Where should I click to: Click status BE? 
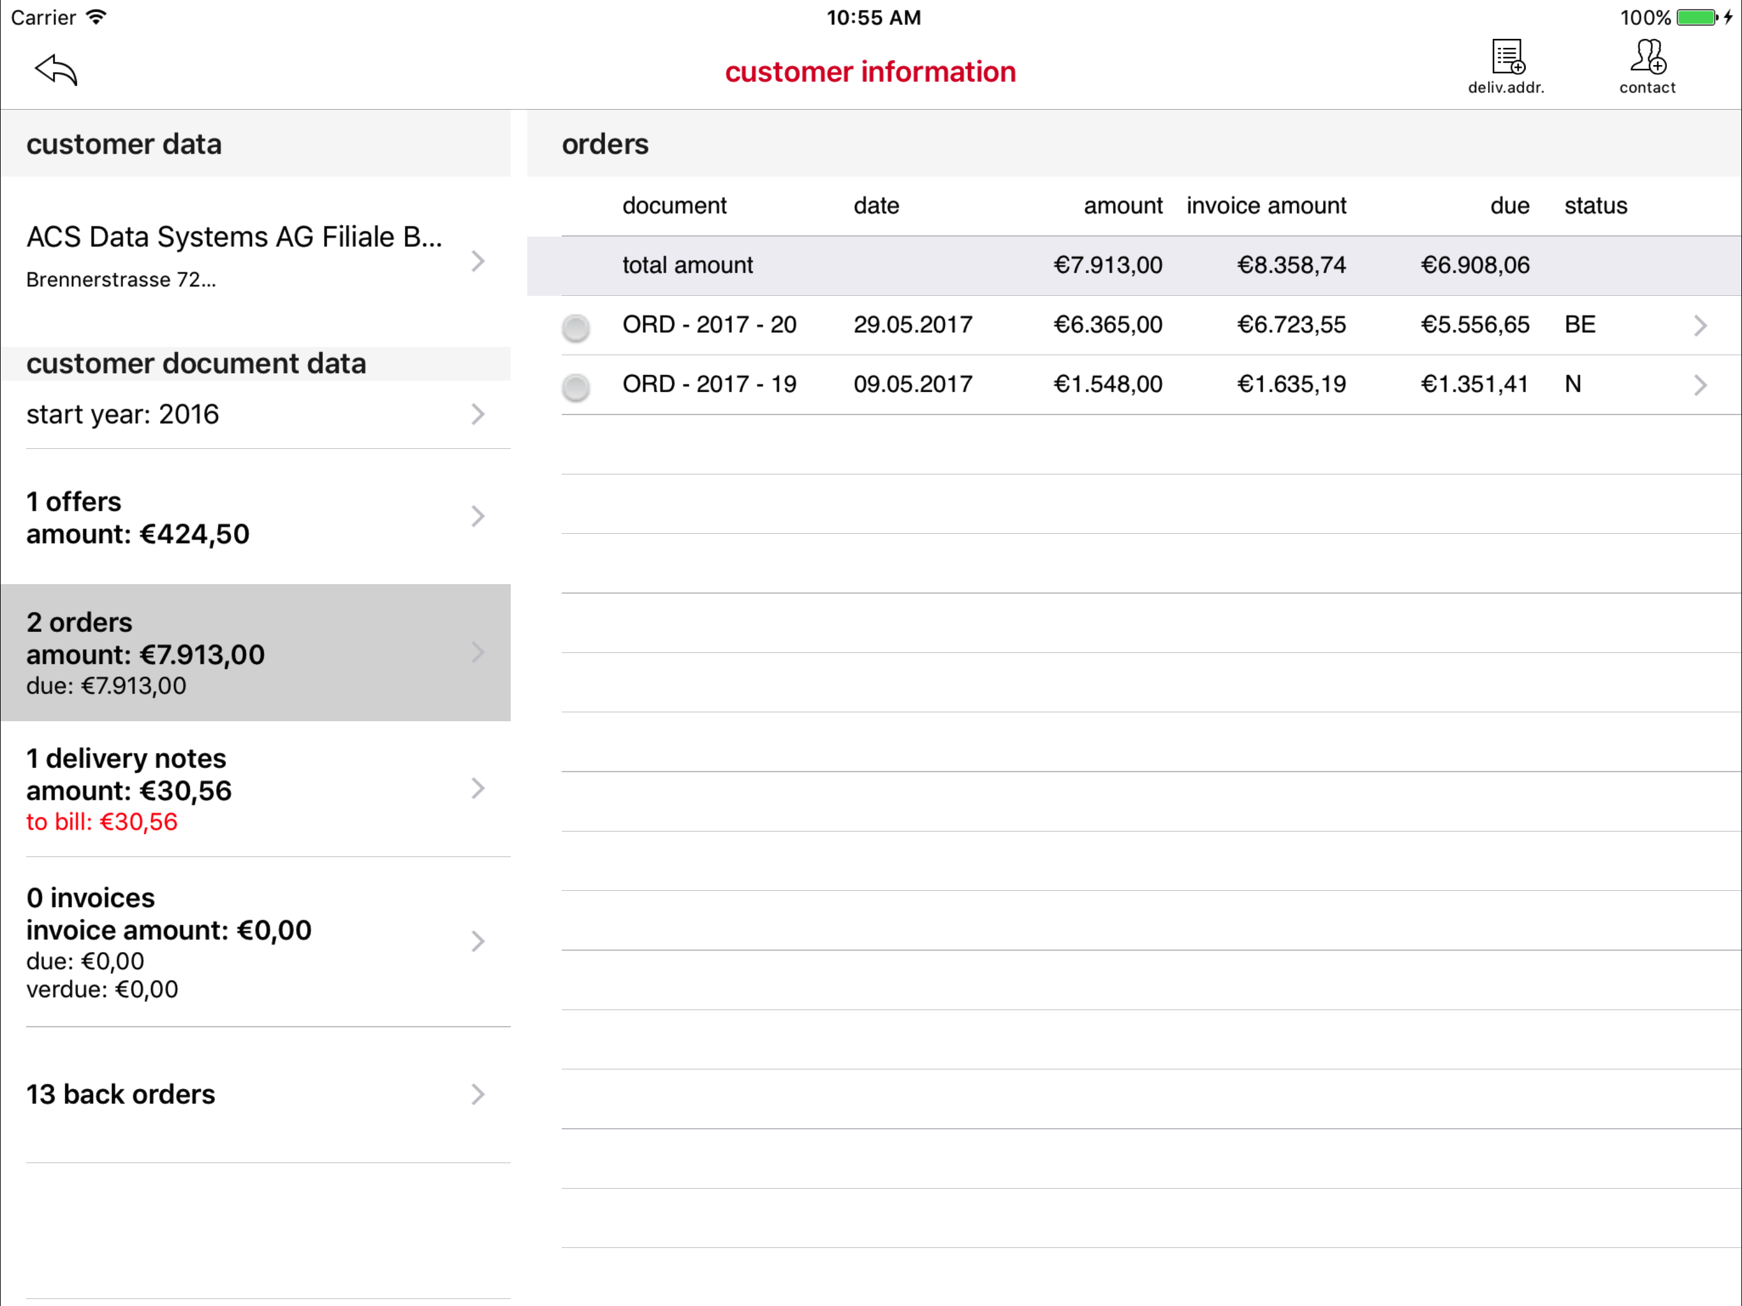click(x=1580, y=325)
